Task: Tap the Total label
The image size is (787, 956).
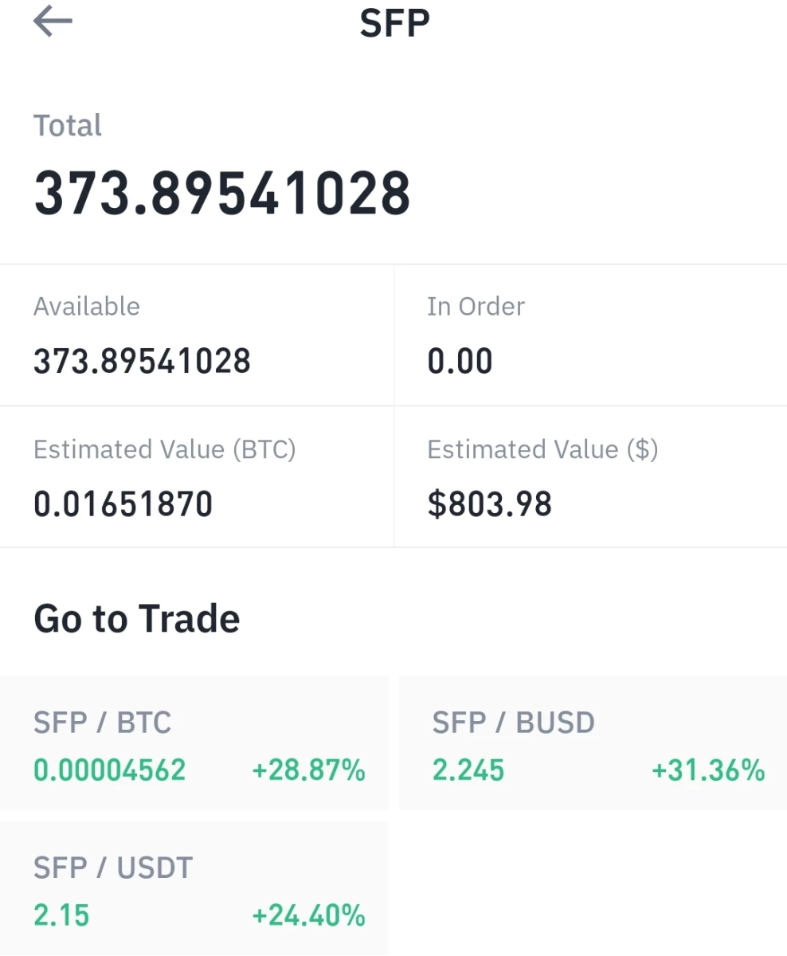Action: pyautogui.click(x=68, y=126)
